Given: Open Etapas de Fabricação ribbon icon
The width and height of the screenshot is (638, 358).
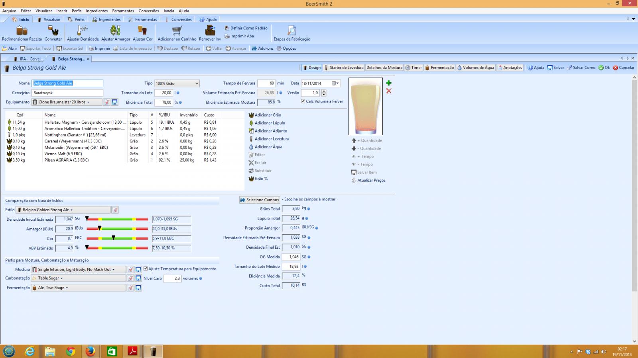Looking at the screenshot, I should [292, 31].
